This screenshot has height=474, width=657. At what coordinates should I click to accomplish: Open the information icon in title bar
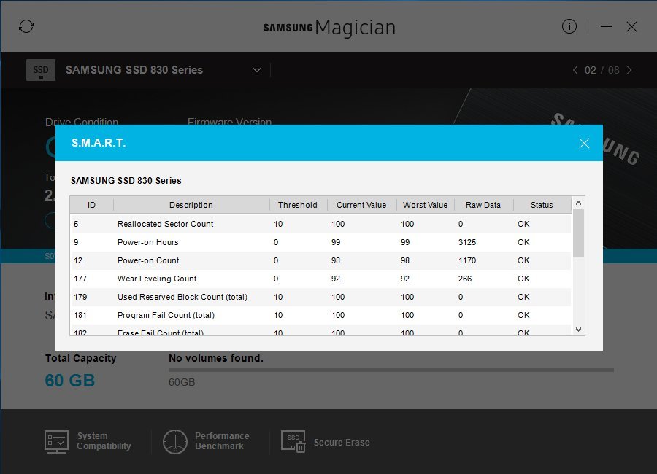569,26
